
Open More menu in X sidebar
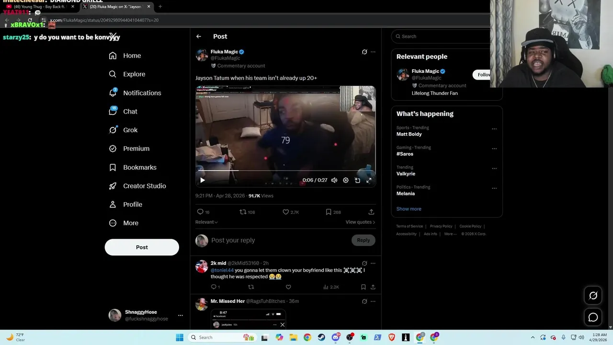point(124,223)
